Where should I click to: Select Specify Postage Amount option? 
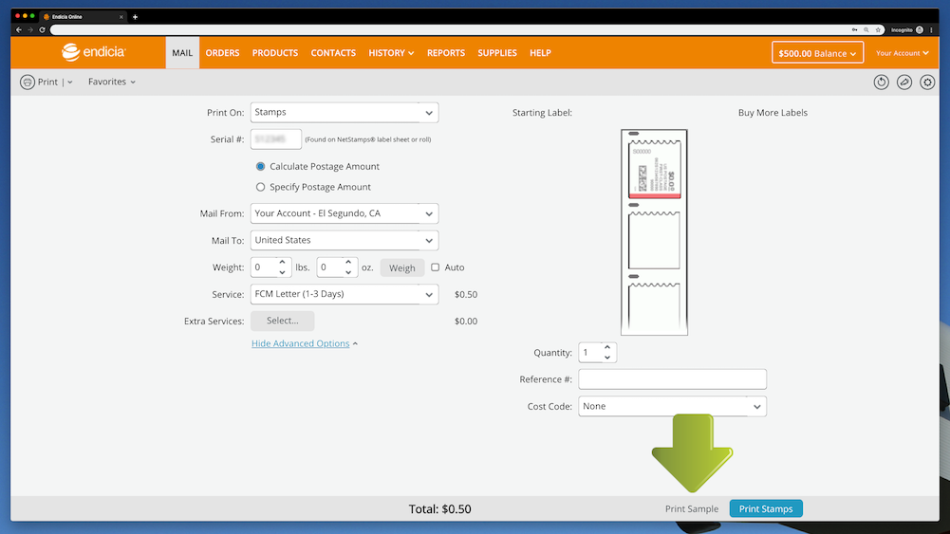[x=261, y=188]
